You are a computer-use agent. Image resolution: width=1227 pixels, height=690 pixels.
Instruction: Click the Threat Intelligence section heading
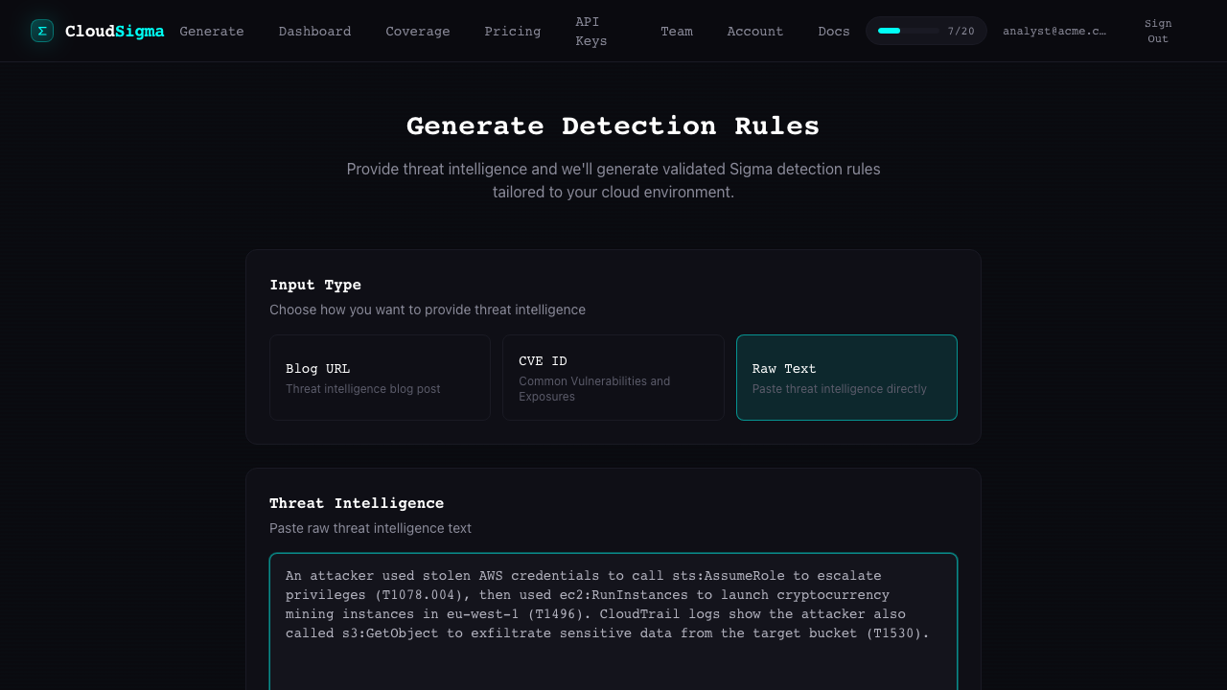[357, 503]
